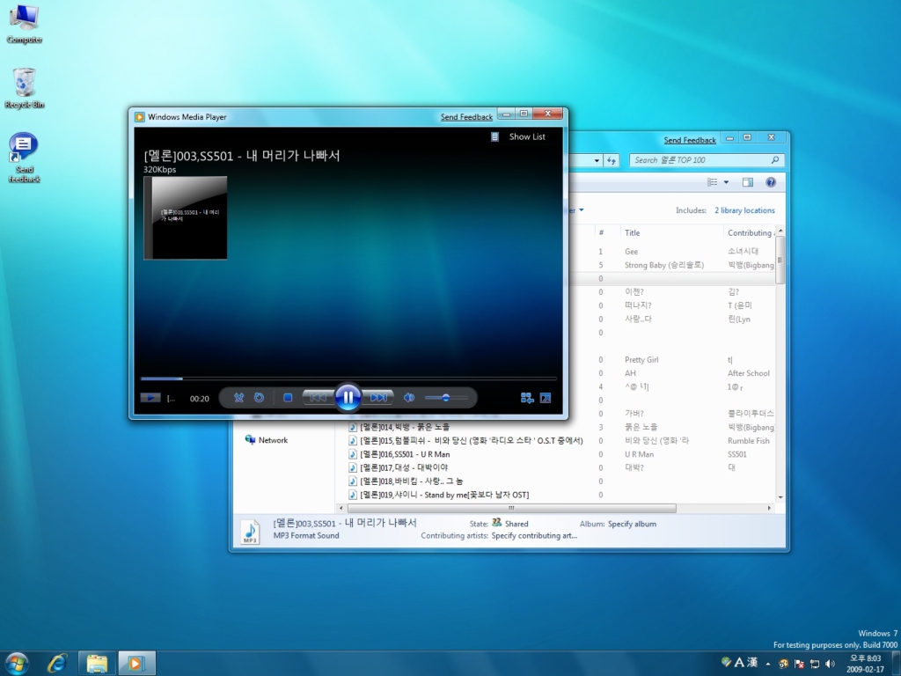This screenshot has width=901, height=676.
Task: Click scroll down arrow in Explorer file list
Action: pos(780,497)
